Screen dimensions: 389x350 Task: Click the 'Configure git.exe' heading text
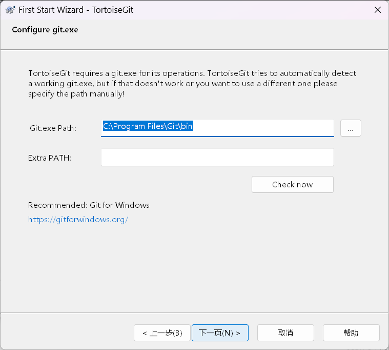(45, 30)
